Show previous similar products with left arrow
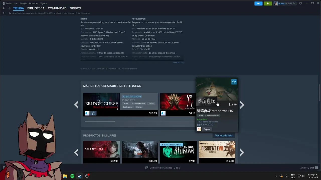Image resolution: width=321 pixels, height=180 pixels. click(76, 152)
